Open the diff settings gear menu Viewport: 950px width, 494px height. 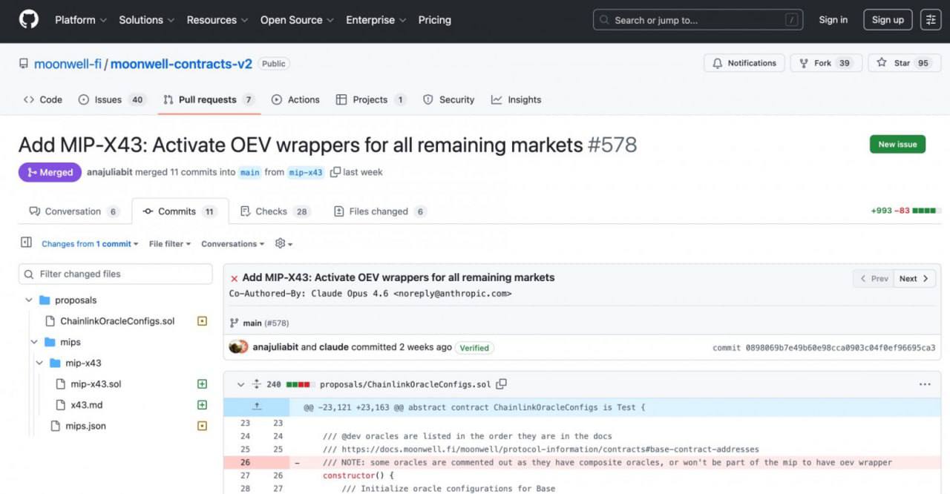click(x=283, y=243)
